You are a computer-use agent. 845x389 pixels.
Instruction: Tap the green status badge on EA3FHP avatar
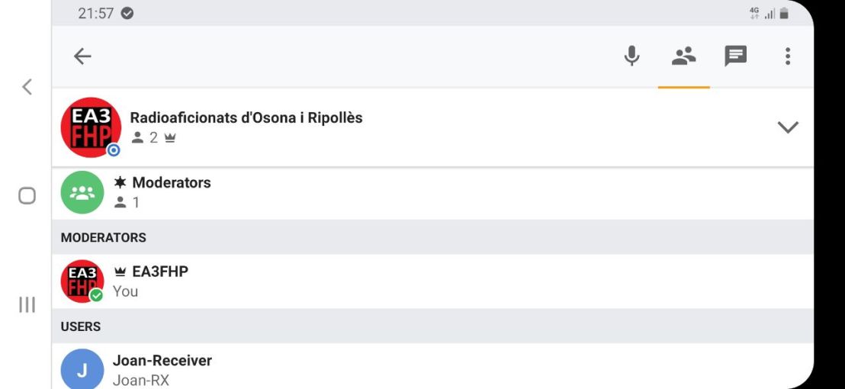[96, 295]
